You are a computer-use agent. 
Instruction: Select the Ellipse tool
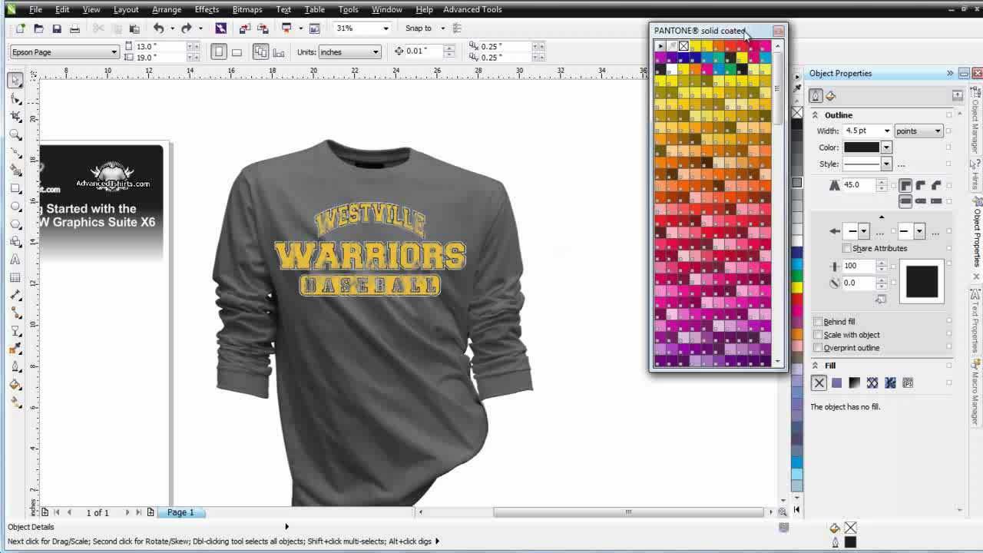tap(15, 206)
